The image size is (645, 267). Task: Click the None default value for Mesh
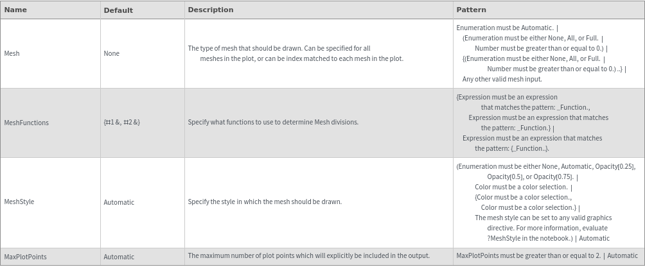[112, 53]
